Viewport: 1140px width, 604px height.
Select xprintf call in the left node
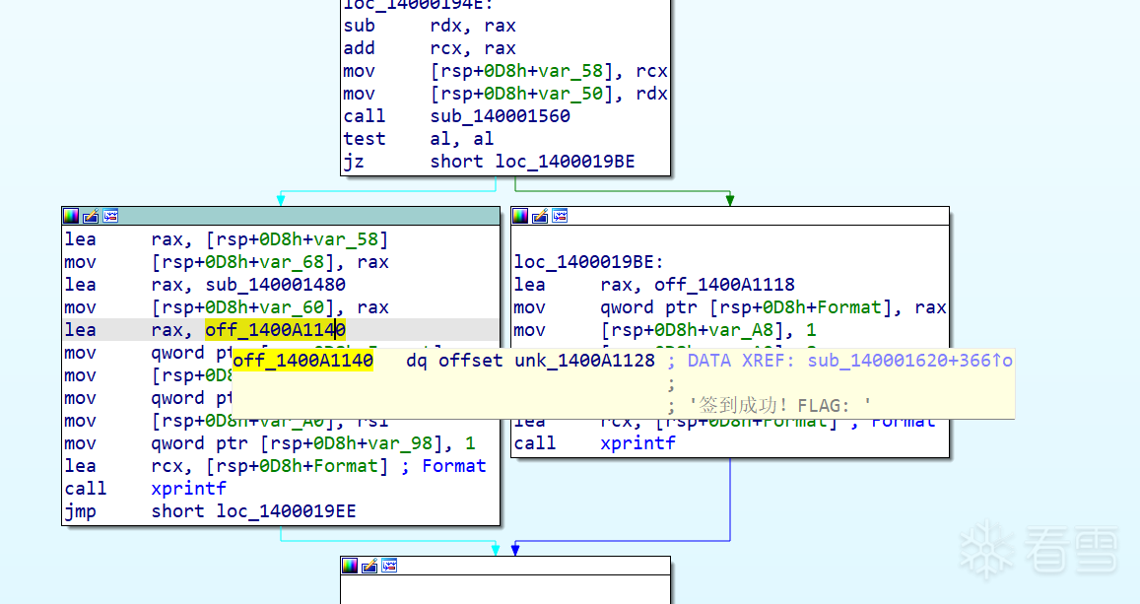click(189, 489)
